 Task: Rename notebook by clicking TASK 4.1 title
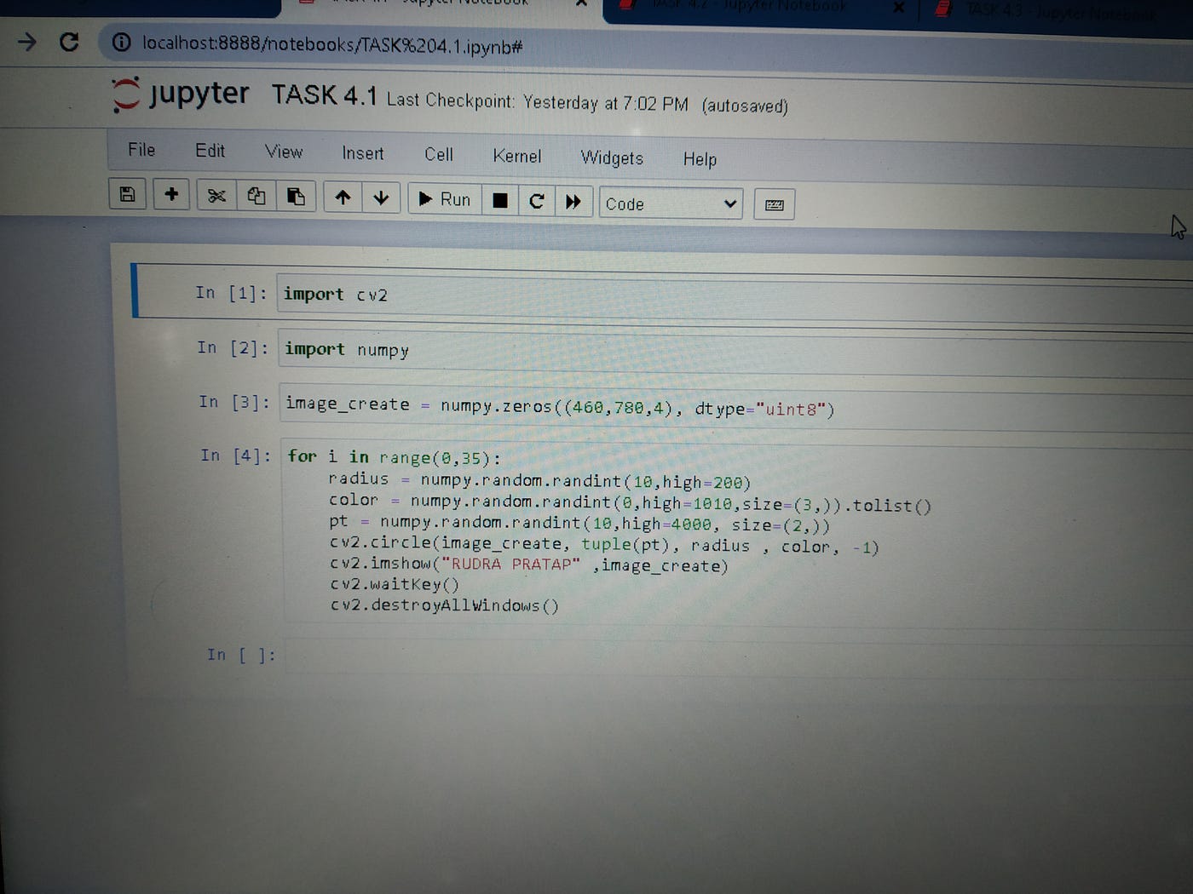tap(324, 95)
